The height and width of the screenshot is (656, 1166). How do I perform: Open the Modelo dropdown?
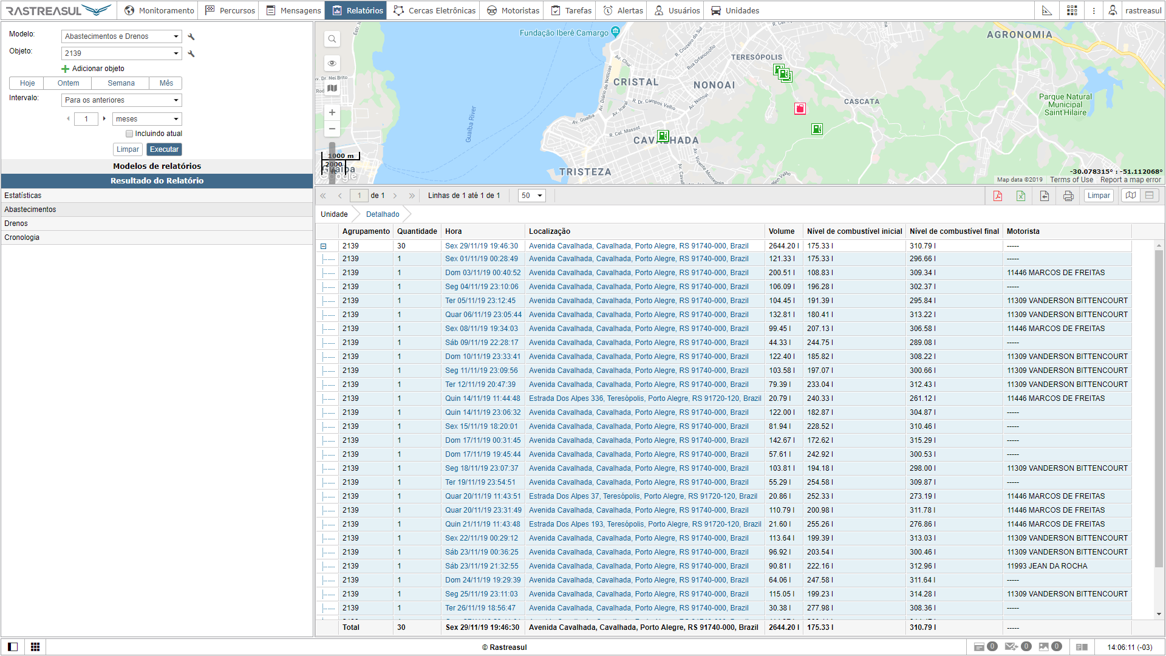(121, 36)
